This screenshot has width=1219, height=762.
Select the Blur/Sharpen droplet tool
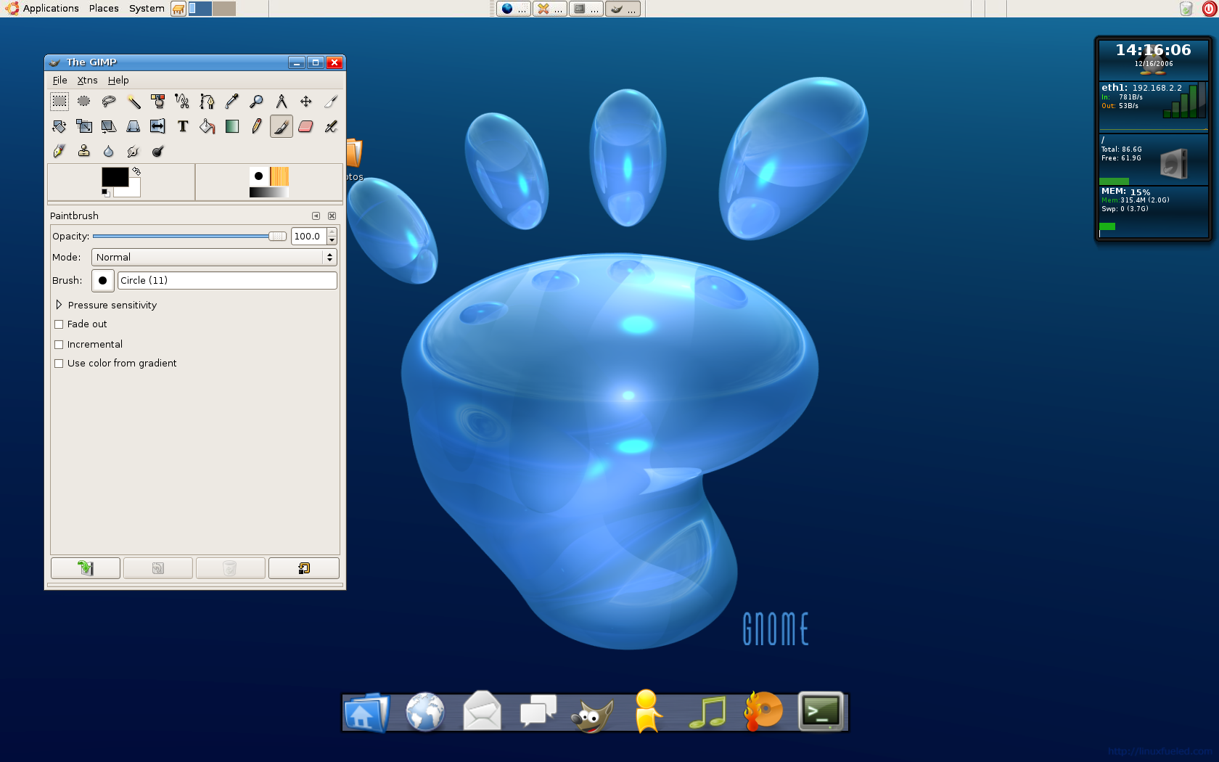[x=109, y=151]
